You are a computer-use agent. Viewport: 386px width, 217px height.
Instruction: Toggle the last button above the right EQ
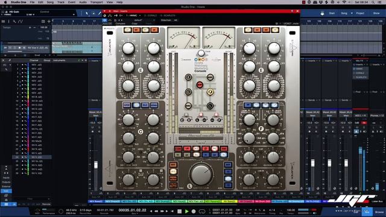275,30
